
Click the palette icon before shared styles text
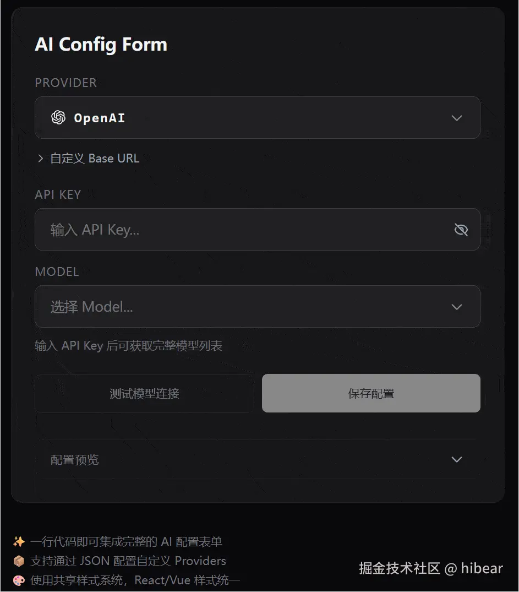19,580
